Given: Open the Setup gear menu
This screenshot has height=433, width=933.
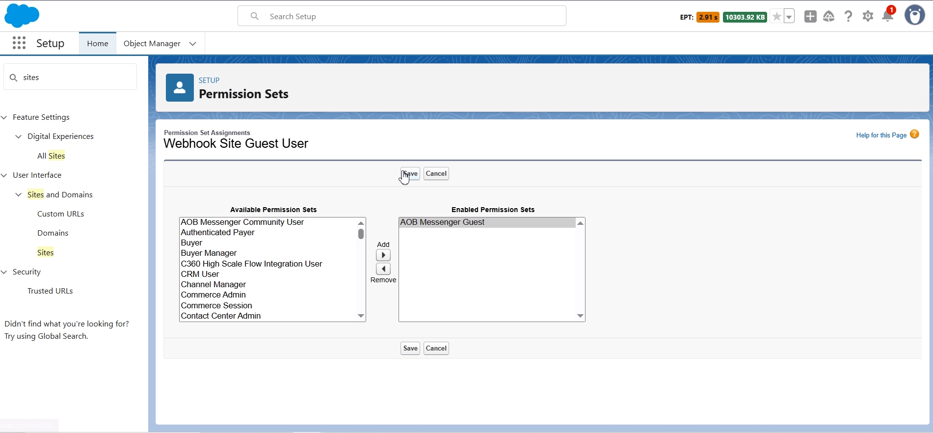Looking at the screenshot, I should pos(868,16).
